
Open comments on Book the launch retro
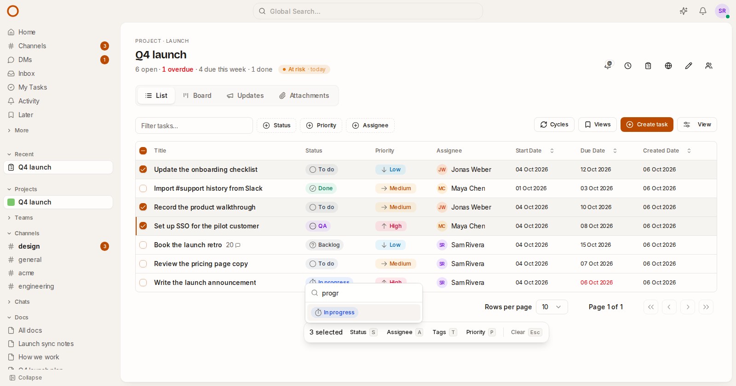click(x=233, y=245)
